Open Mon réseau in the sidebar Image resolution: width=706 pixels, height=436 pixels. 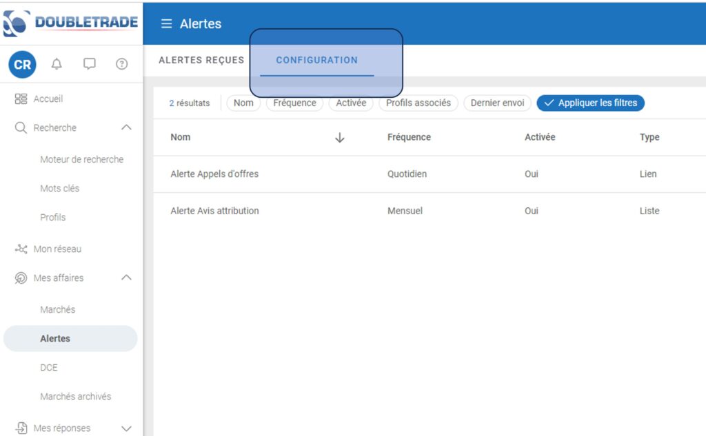tap(57, 249)
